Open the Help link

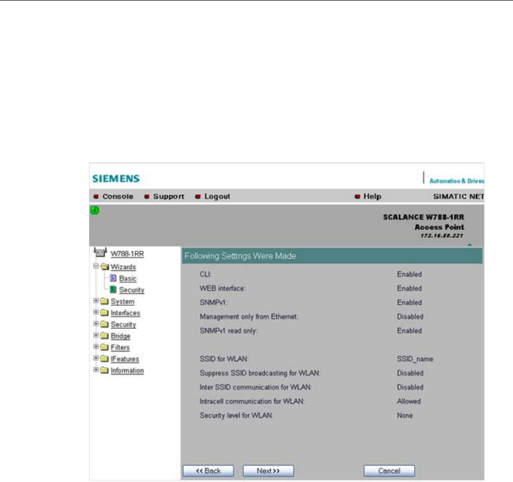(x=372, y=196)
